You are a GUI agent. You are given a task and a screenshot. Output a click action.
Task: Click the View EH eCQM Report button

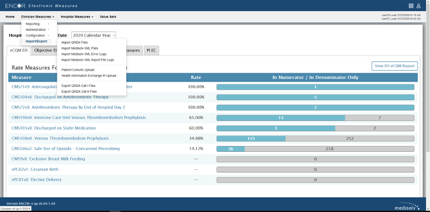tap(395, 66)
